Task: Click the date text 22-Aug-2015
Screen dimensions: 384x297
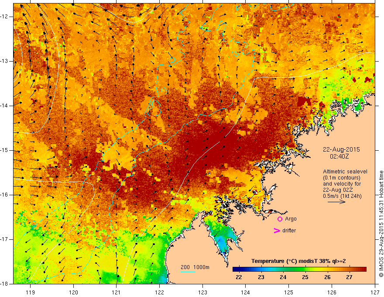Action: pos(341,149)
